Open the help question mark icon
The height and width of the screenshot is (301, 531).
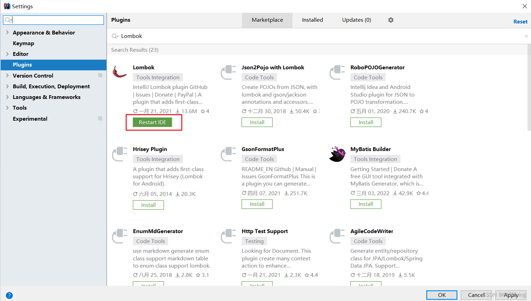pyautogui.click(x=9, y=295)
